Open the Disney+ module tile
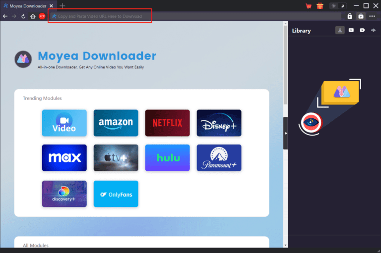Screen dimensions: 381x253 [x=219, y=123]
